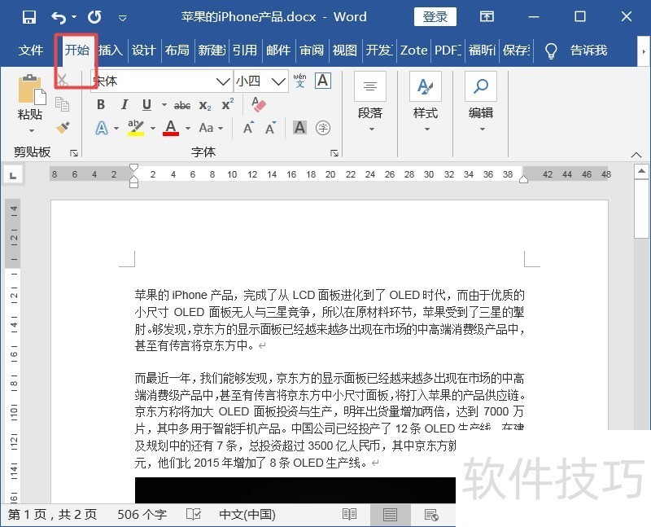Apply yellow text highlight color
The height and width of the screenshot is (527, 651).
(x=136, y=128)
